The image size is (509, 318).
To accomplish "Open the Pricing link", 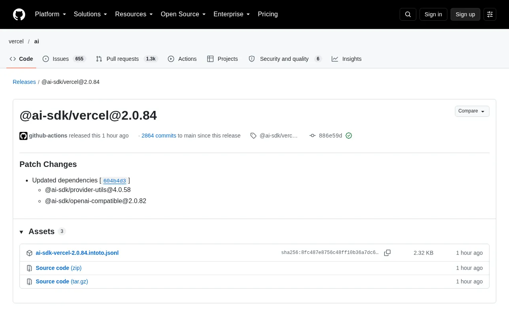I will [x=268, y=14].
